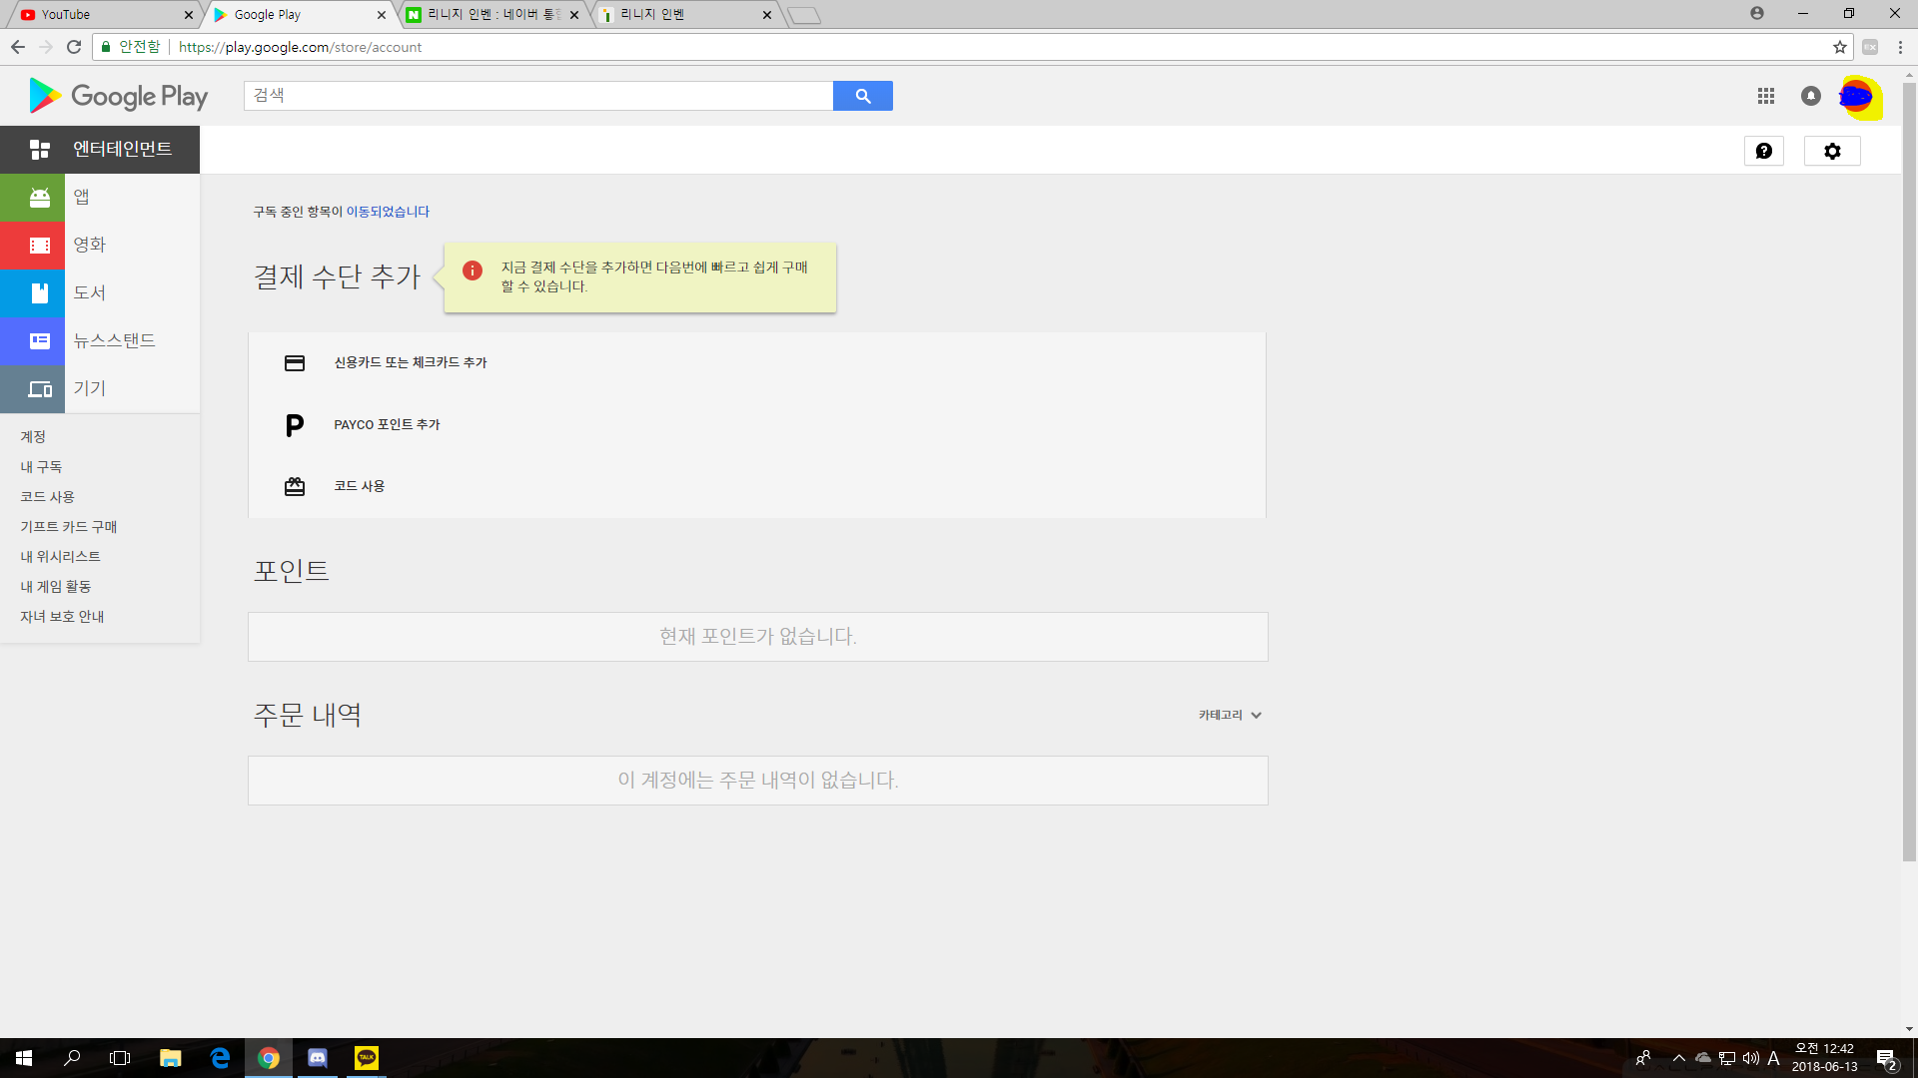Open Windows taskbar search

pyautogui.click(x=72, y=1058)
